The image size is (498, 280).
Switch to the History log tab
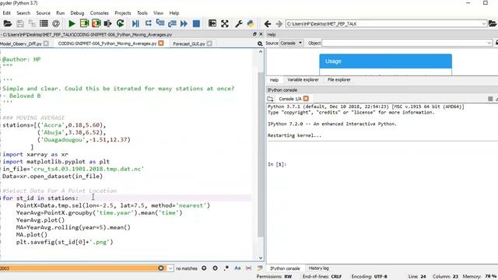click(319, 268)
